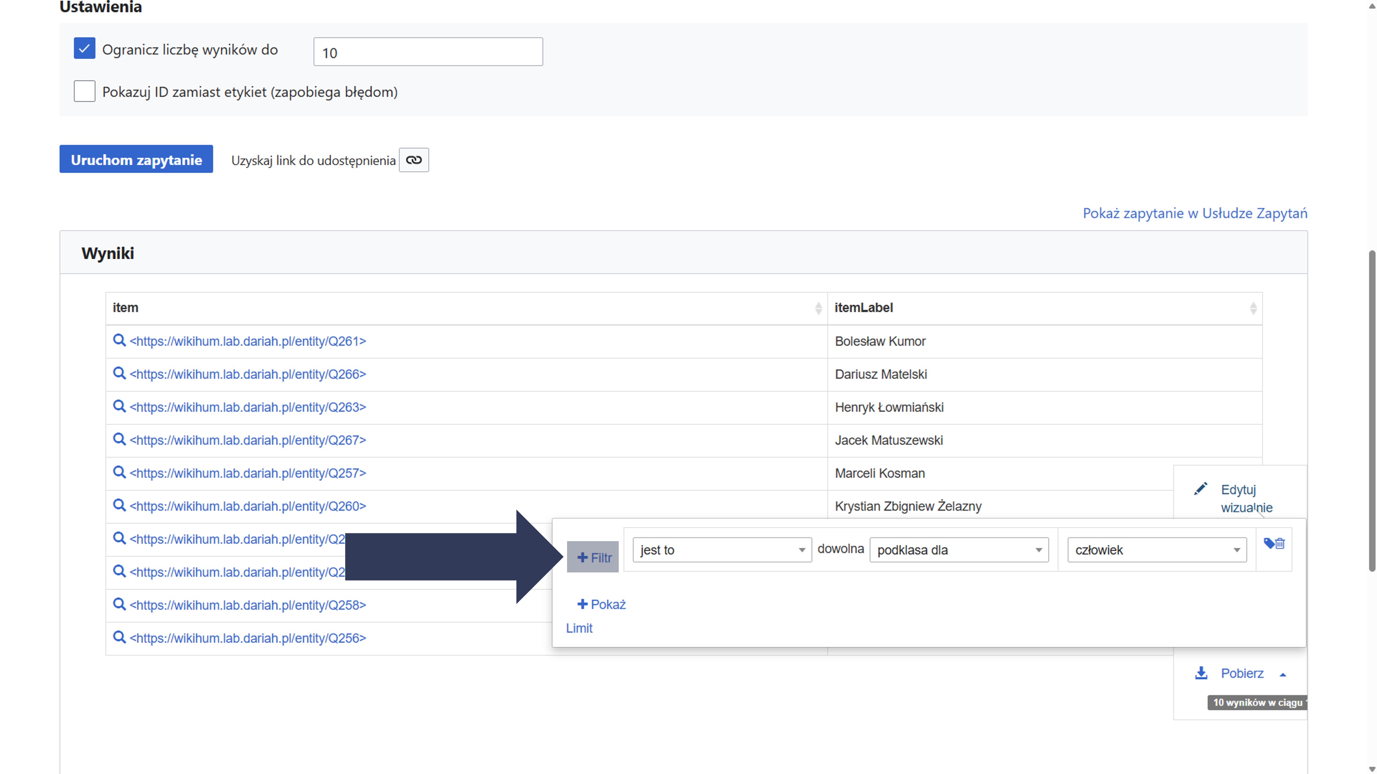Screen dimensions: 1377x774
Task: Open the 'jest to' property dropdown
Action: (722, 550)
